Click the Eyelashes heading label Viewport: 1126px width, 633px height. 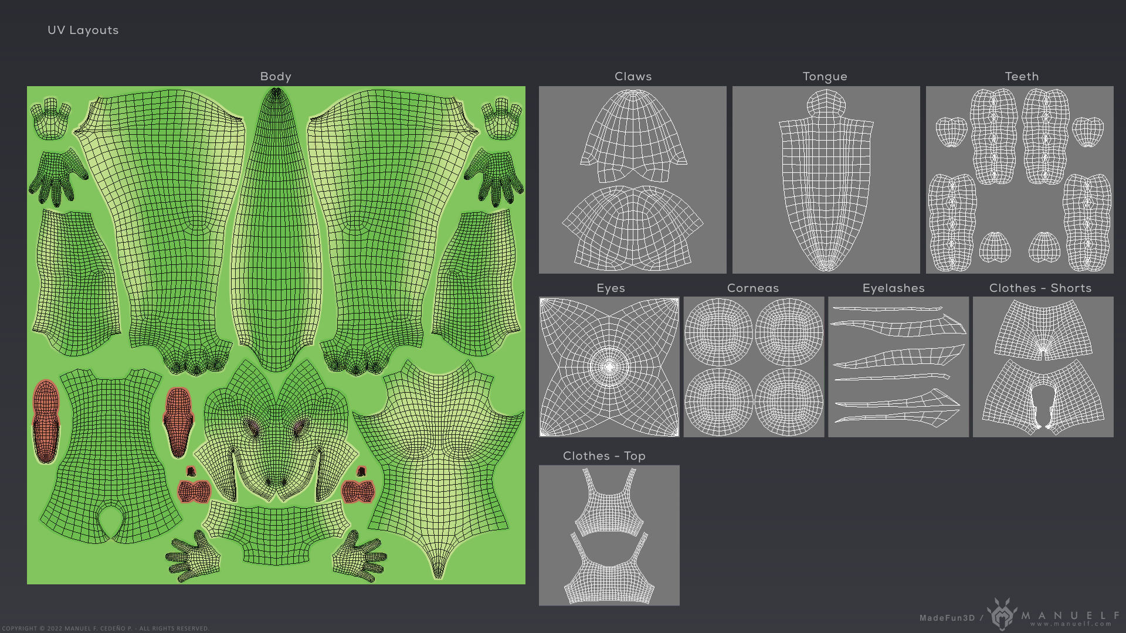[893, 288]
